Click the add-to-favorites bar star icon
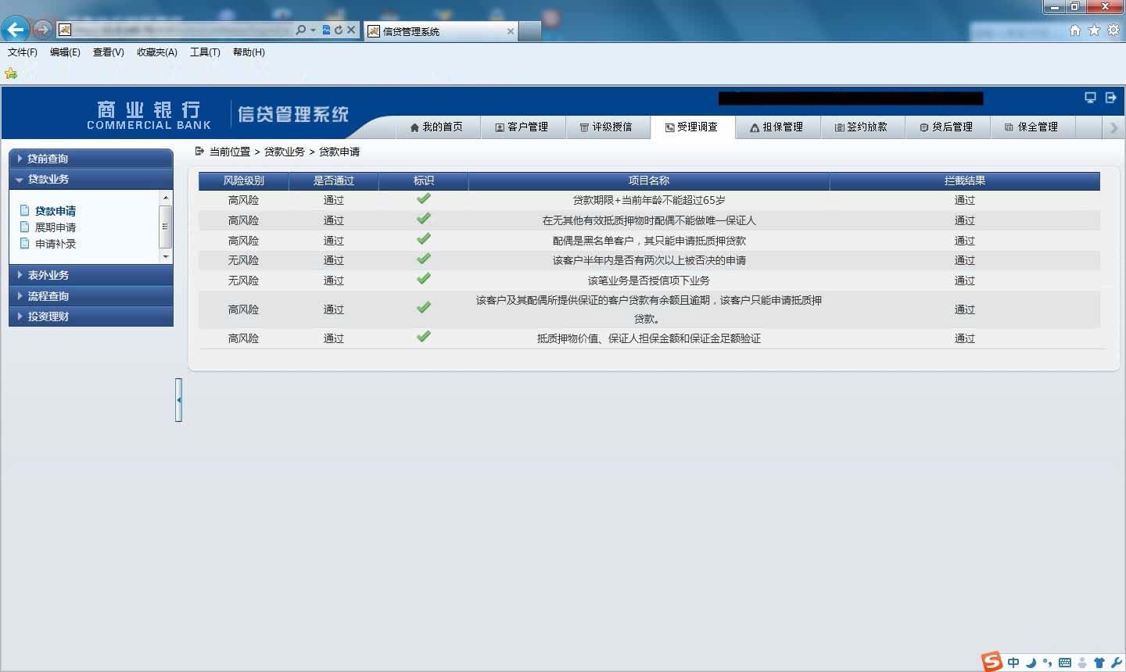This screenshot has height=672, width=1126. [x=11, y=73]
